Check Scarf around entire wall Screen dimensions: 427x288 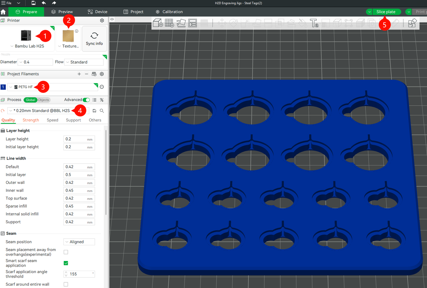66,284
